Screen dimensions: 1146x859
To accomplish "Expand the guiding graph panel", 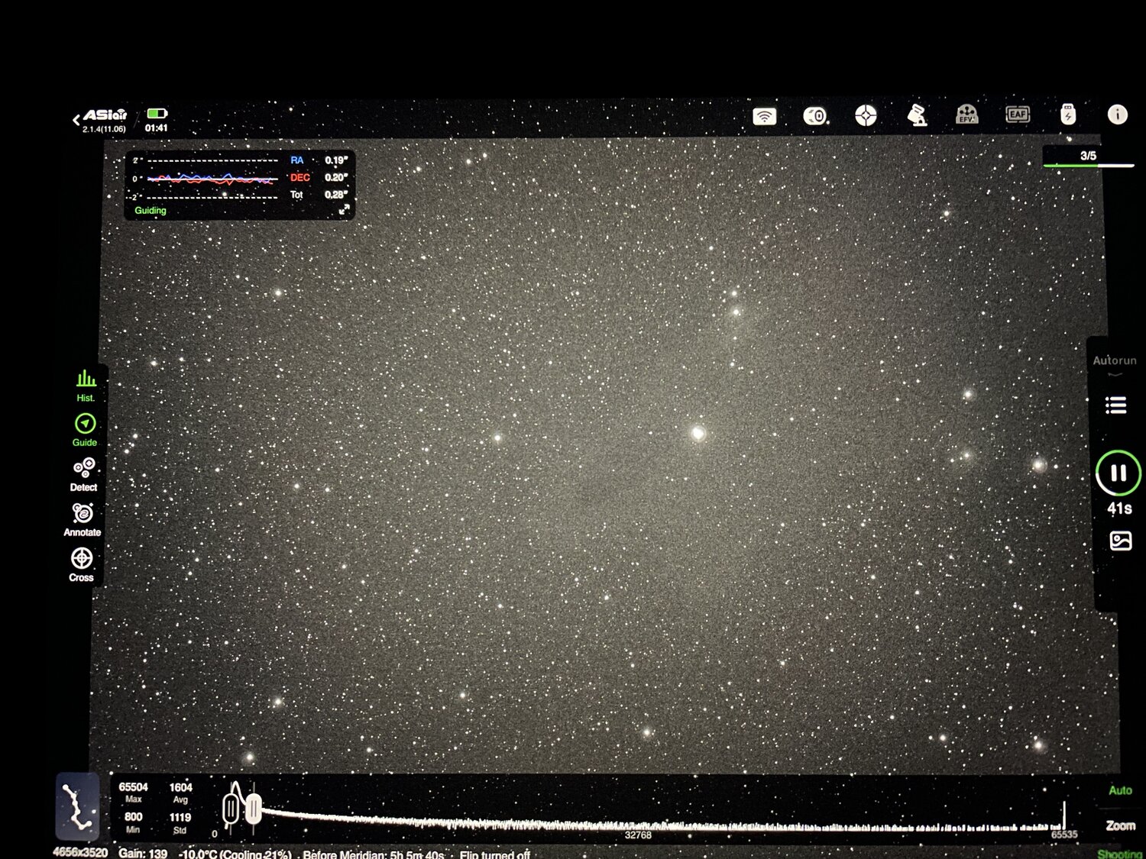I will (x=344, y=209).
